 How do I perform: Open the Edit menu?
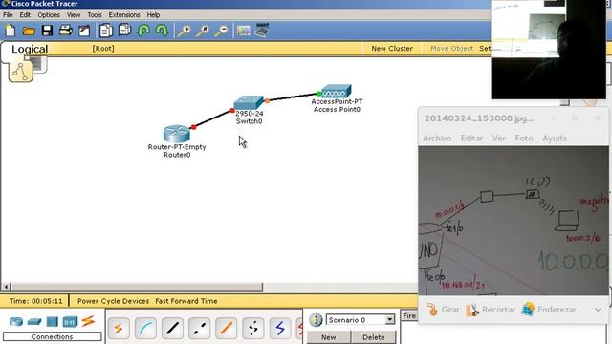tap(25, 15)
